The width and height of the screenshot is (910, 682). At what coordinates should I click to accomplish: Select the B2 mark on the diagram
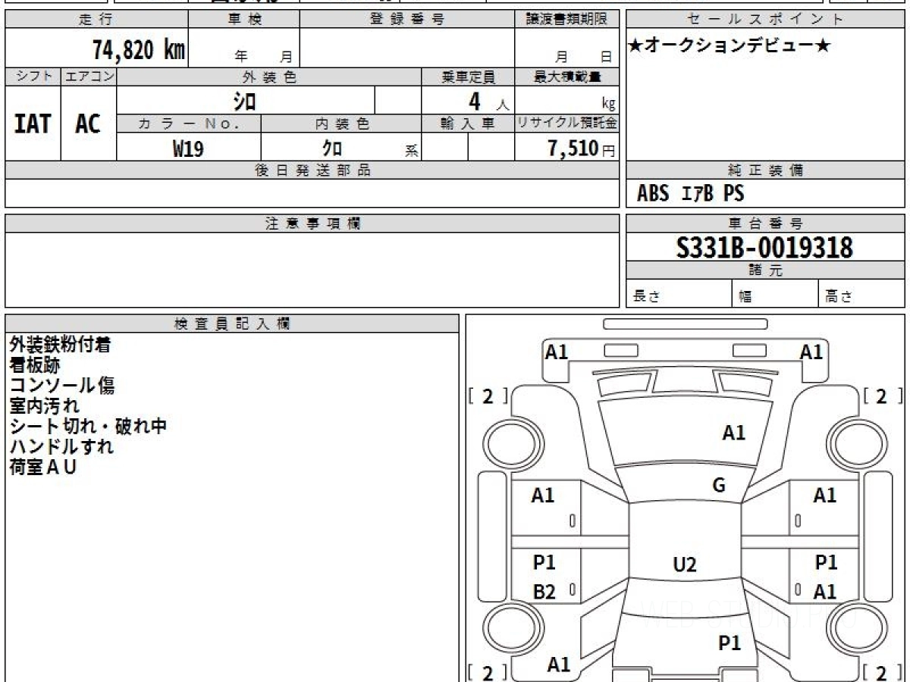click(x=544, y=593)
